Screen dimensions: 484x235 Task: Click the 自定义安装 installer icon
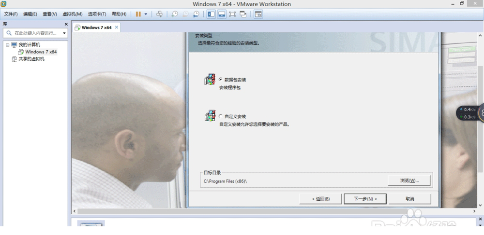point(210,116)
